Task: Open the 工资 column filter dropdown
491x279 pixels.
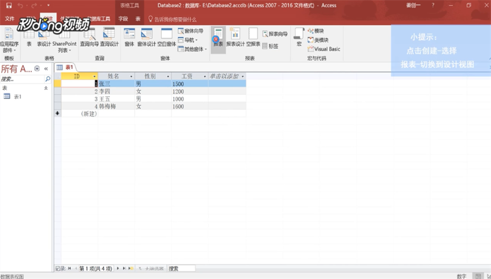Action: (x=205, y=76)
